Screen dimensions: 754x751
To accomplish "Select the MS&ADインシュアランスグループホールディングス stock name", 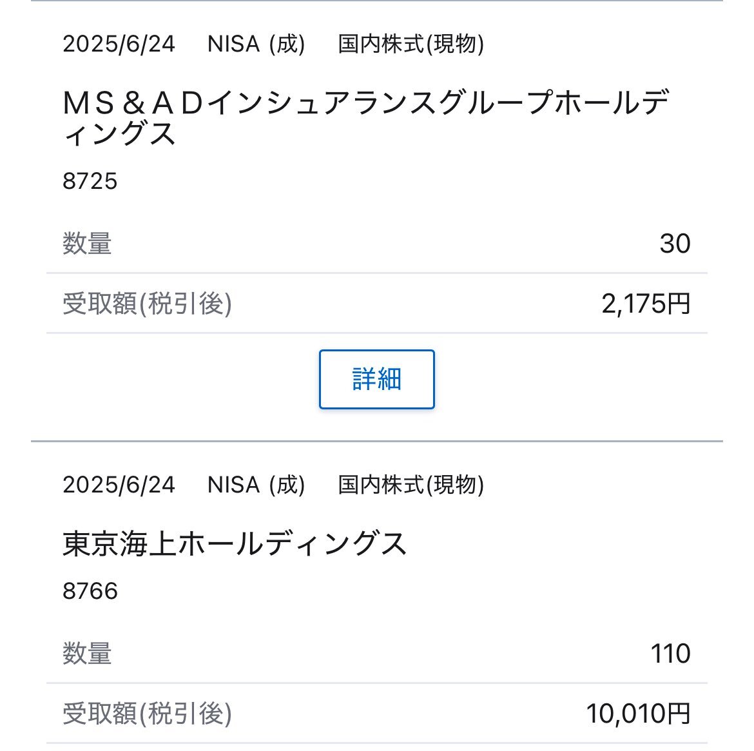I will point(366,117).
